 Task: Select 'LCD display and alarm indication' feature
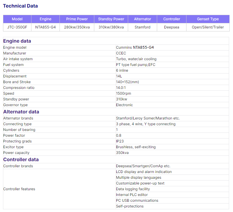pos(144,172)
